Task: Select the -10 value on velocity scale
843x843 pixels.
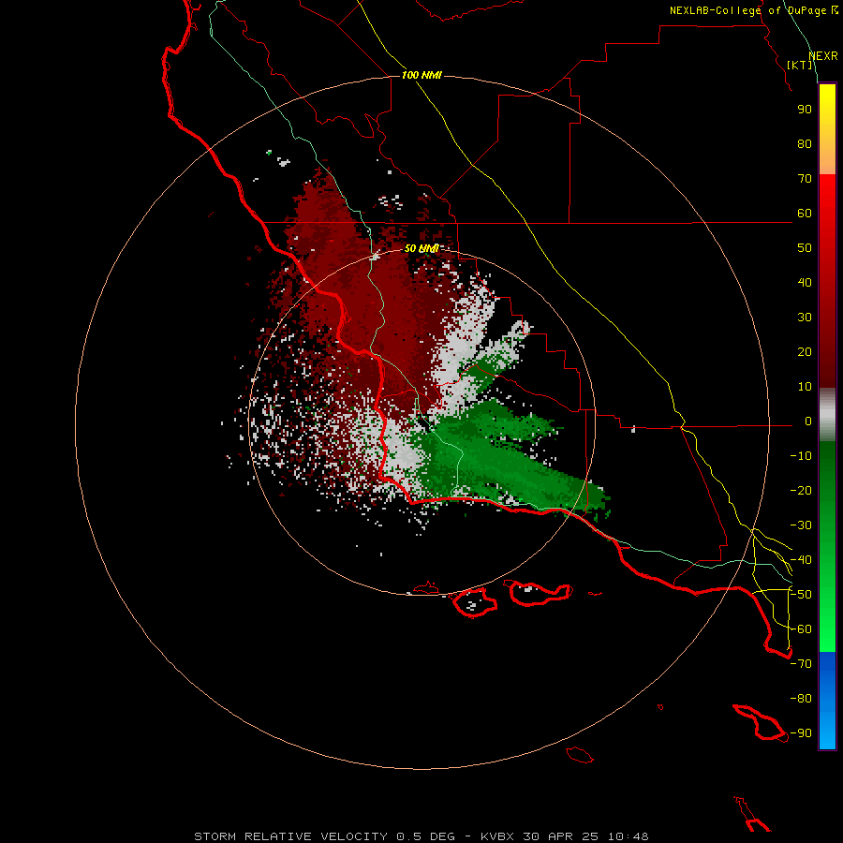Action: point(801,456)
